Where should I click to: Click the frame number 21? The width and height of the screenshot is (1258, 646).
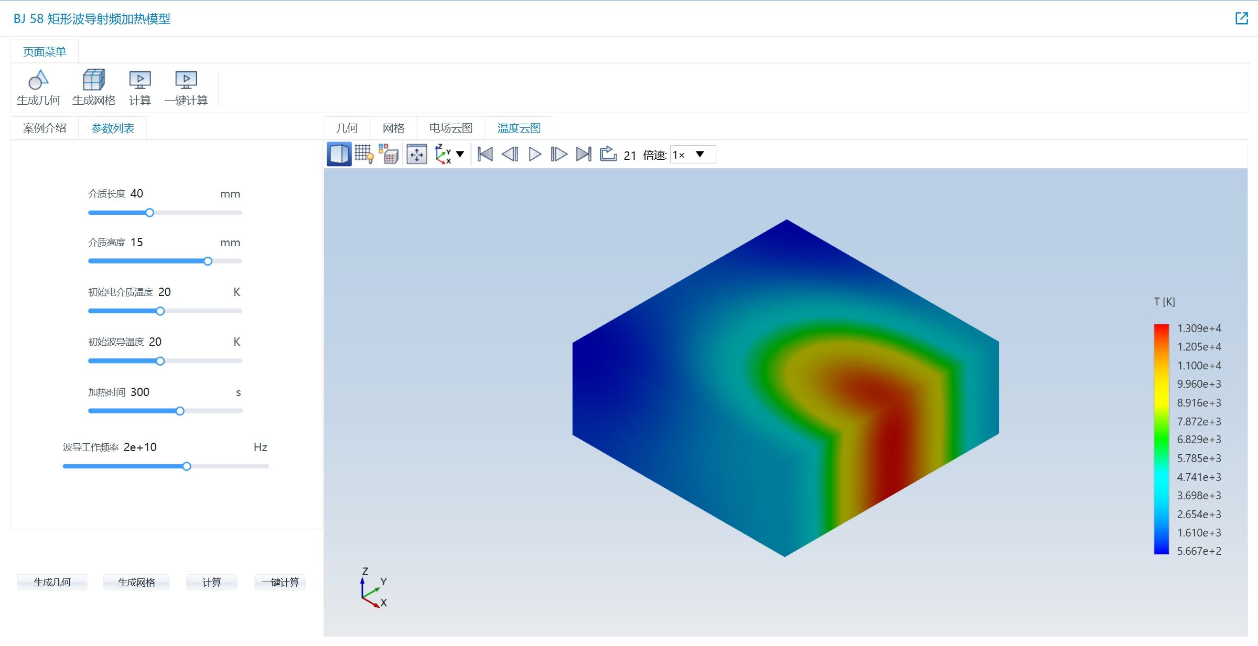click(x=630, y=156)
